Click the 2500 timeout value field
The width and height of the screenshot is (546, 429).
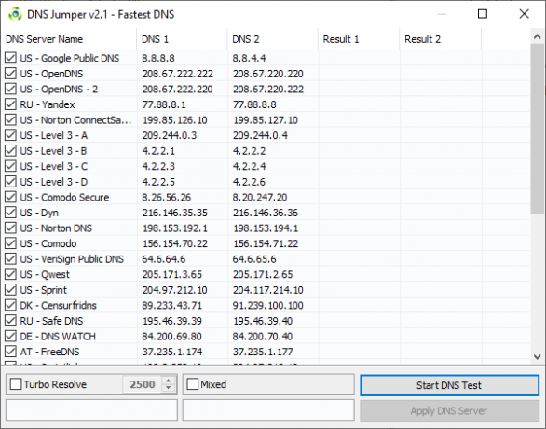[142, 384]
